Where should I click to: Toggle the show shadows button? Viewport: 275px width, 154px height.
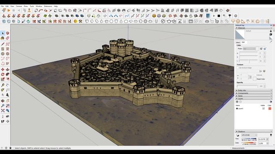click(x=238, y=135)
